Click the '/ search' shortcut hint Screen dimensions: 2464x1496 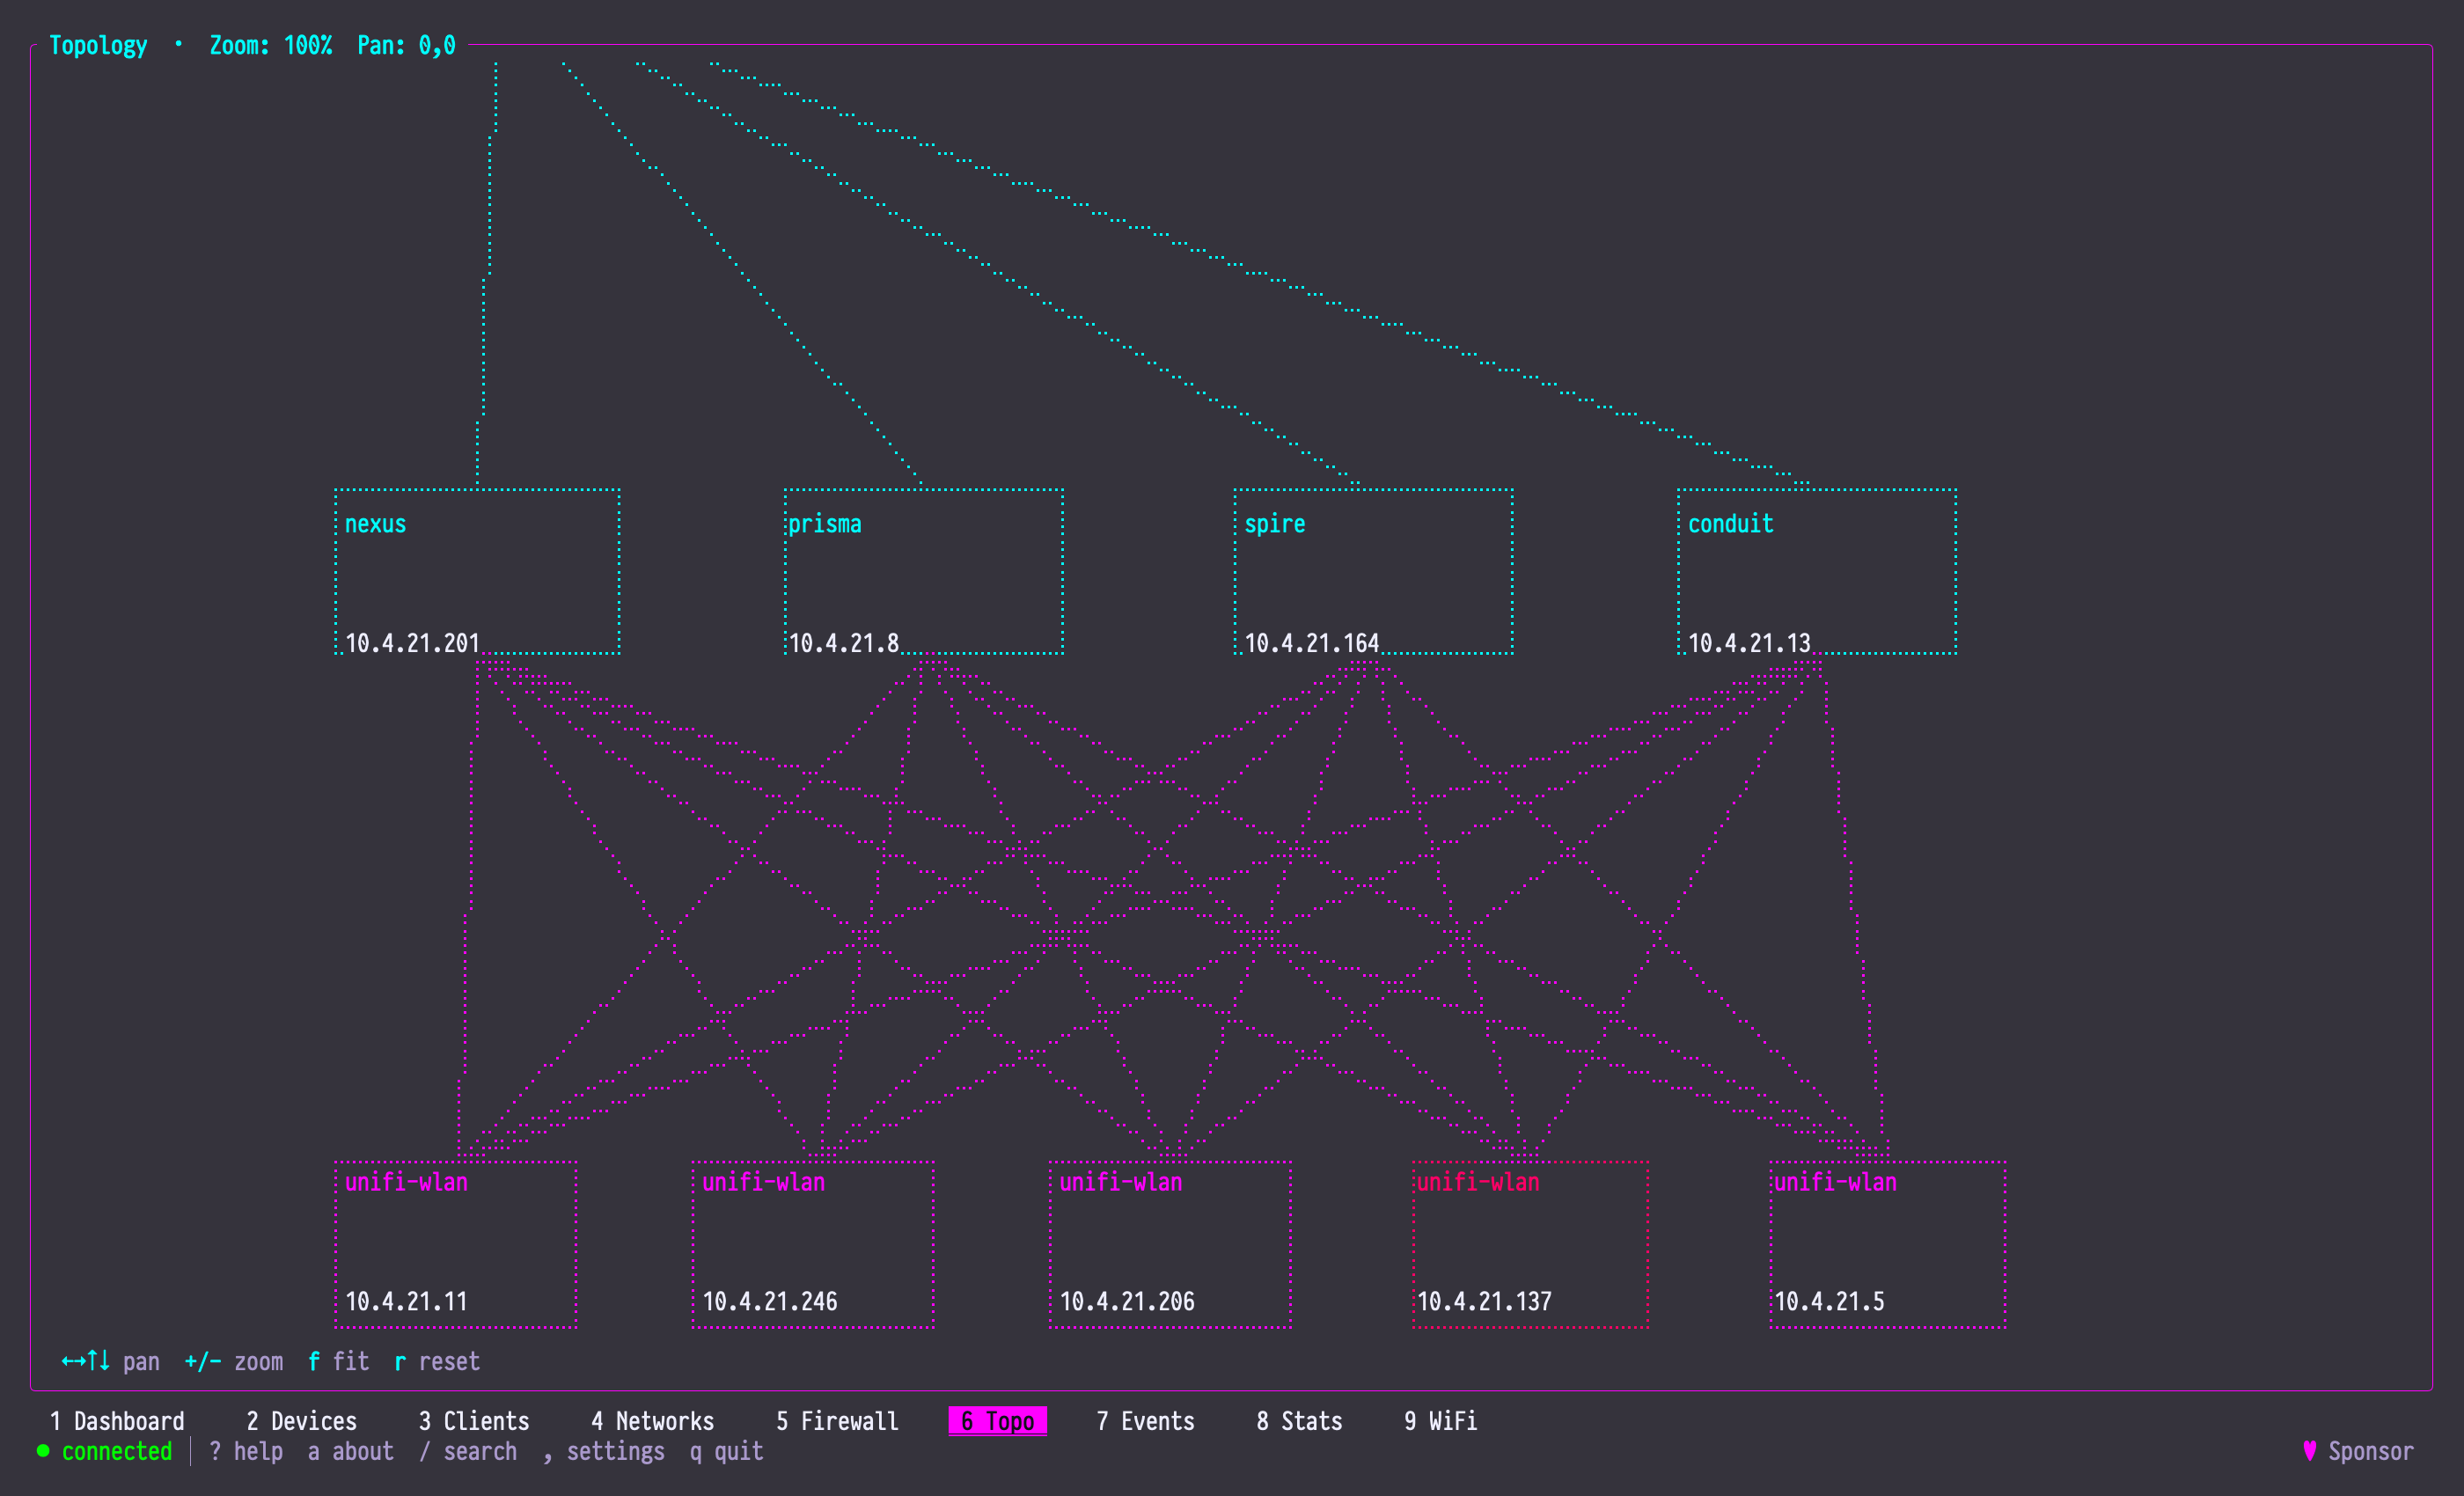[x=468, y=1451]
